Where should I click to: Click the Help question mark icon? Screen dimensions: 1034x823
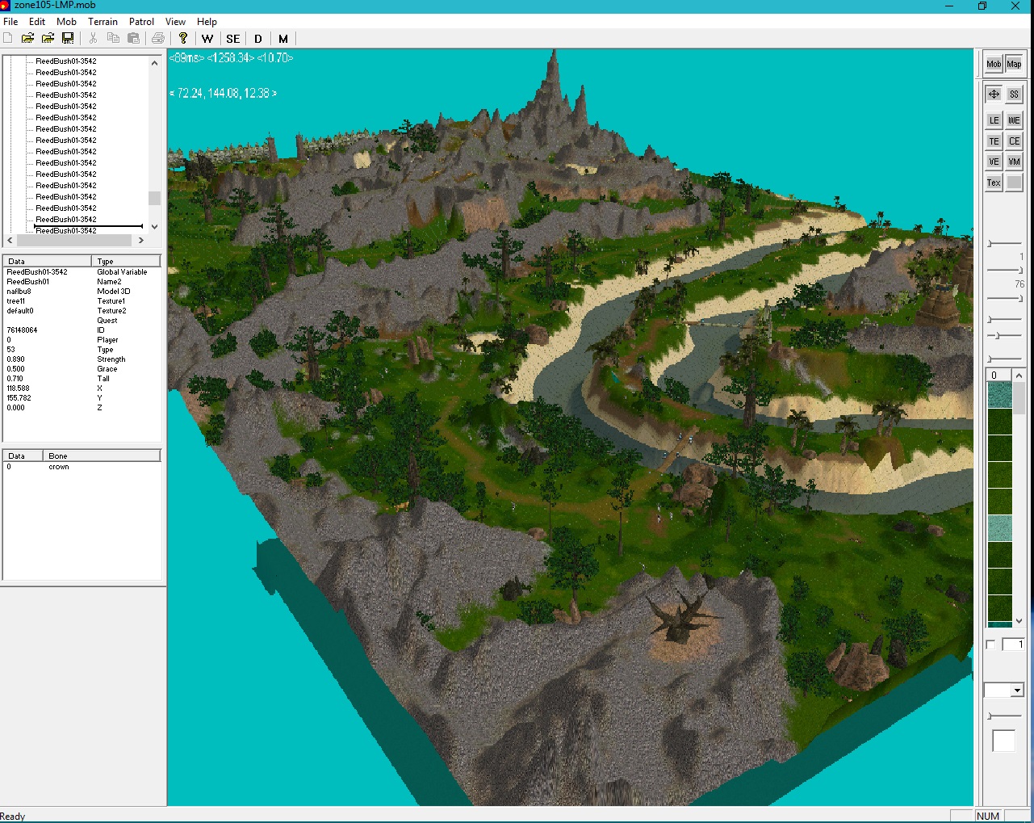183,38
